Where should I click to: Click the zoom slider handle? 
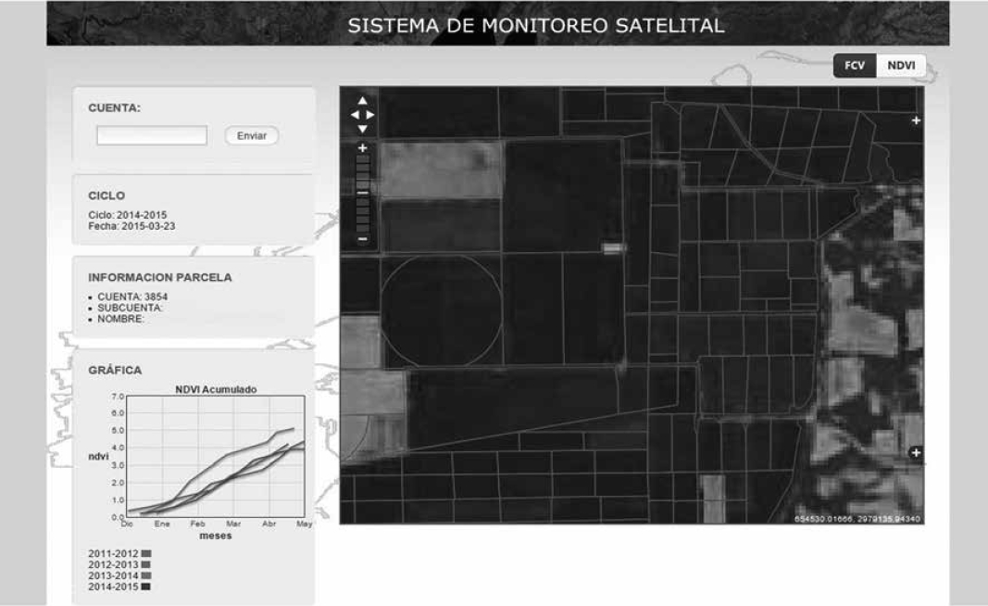pyautogui.click(x=363, y=192)
